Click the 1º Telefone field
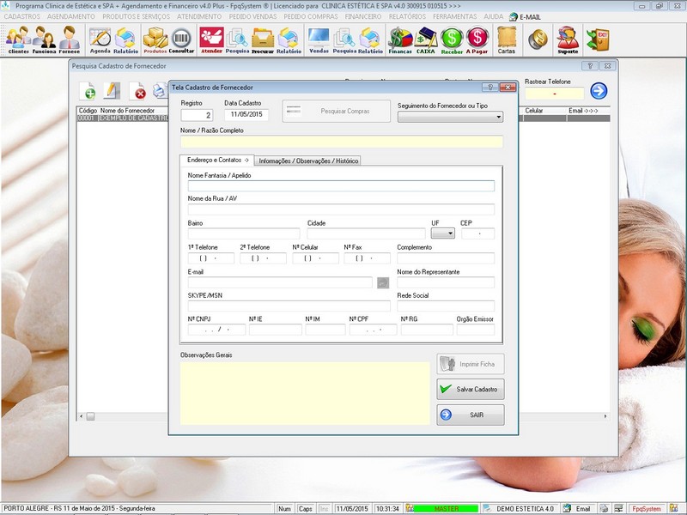687x515 pixels. tap(211, 258)
